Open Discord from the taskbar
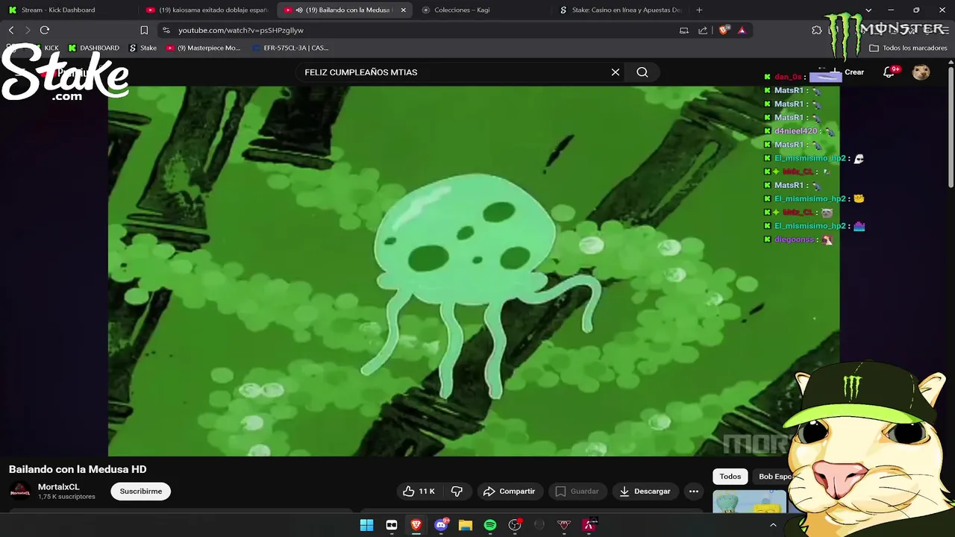955x537 pixels. pos(441,525)
